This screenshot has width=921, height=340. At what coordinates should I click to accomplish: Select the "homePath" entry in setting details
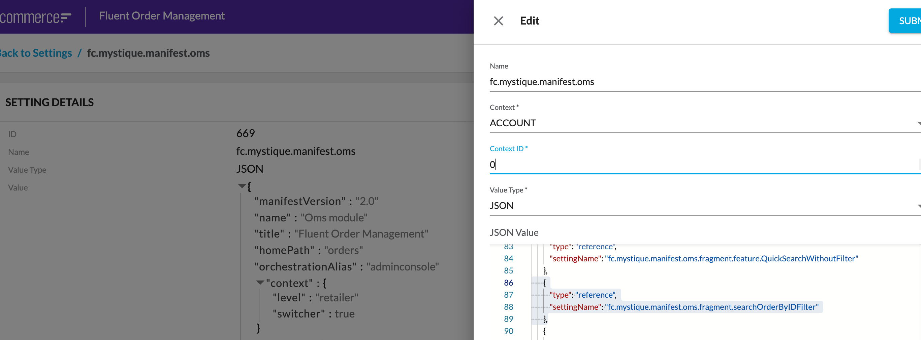(x=308, y=250)
